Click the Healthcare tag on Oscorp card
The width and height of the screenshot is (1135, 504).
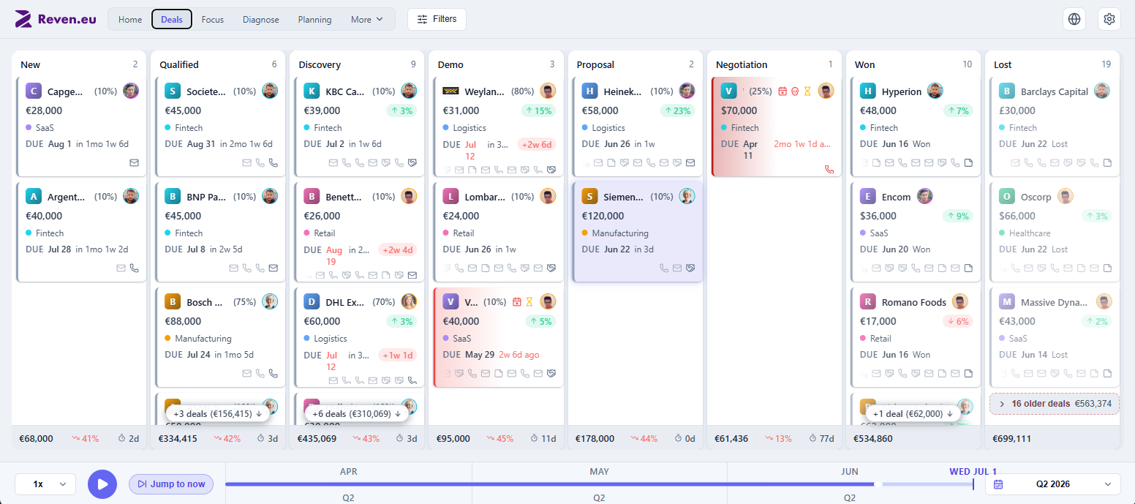tap(1025, 233)
